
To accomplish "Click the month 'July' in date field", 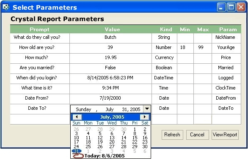I will click(x=110, y=109).
